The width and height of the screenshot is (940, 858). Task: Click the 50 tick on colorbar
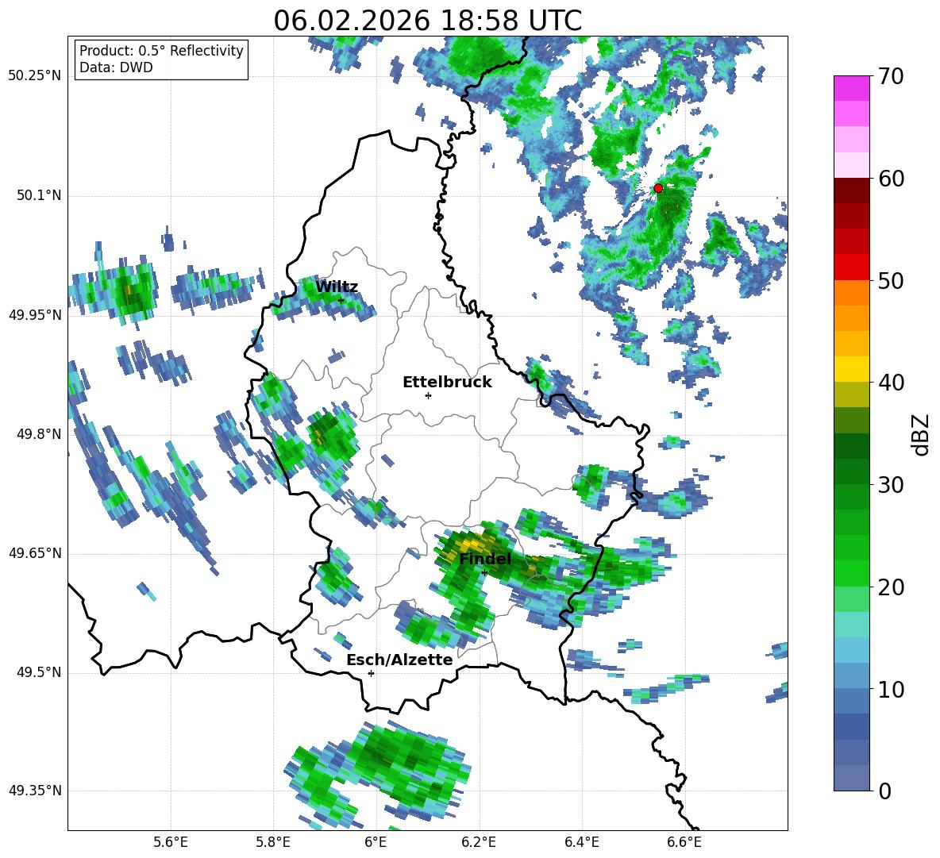point(890,280)
